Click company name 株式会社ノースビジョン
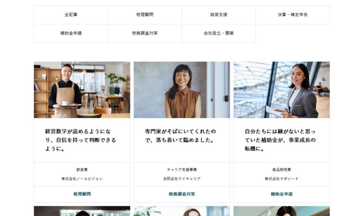This screenshot has width=354, height=216. coord(82,179)
